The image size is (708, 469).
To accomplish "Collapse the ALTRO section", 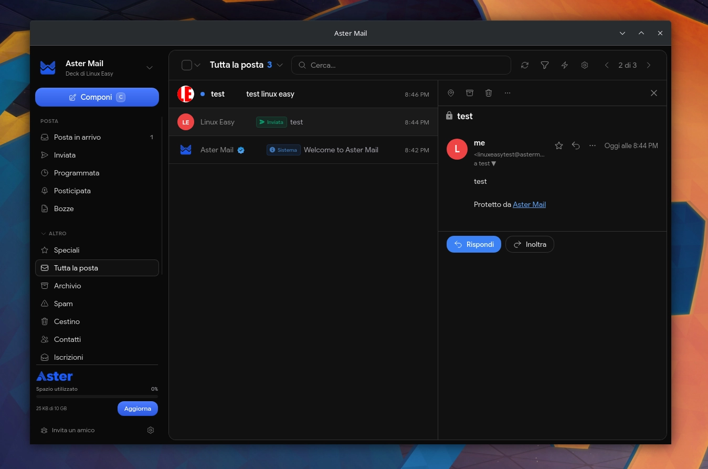I will point(54,233).
